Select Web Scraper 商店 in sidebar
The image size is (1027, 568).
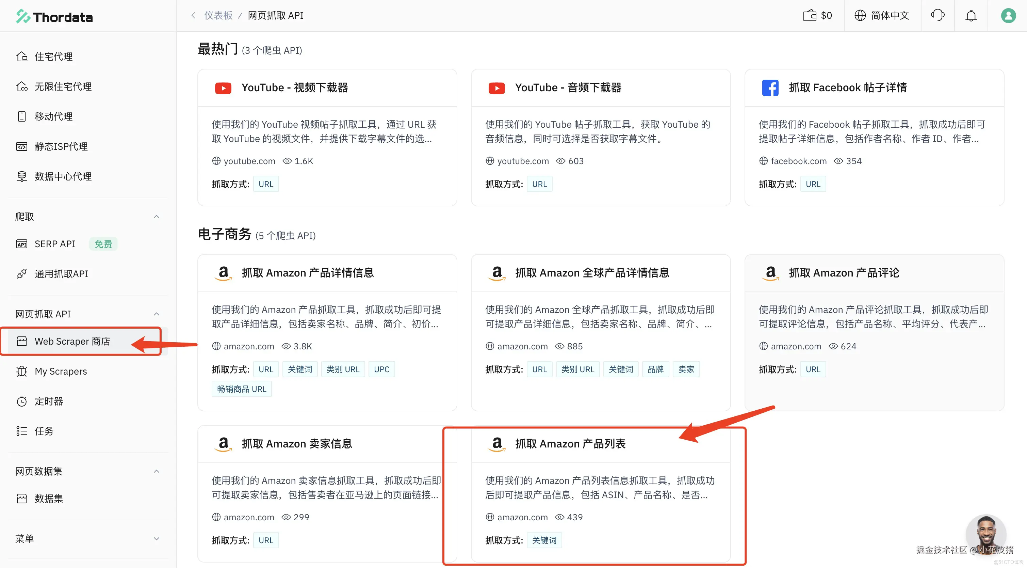(72, 342)
